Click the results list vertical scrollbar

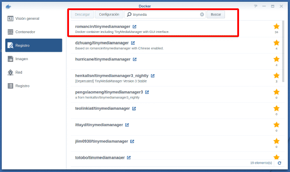coord(283,51)
